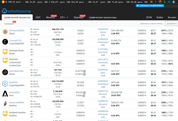Image resolution: width=178 pixels, height=121 pixels.
Task: Click the Monero icon in the ticker
Action: coord(160,2)
